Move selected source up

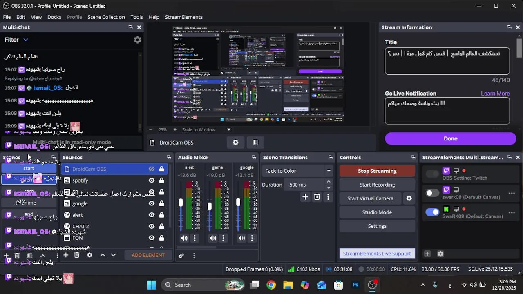point(103,255)
